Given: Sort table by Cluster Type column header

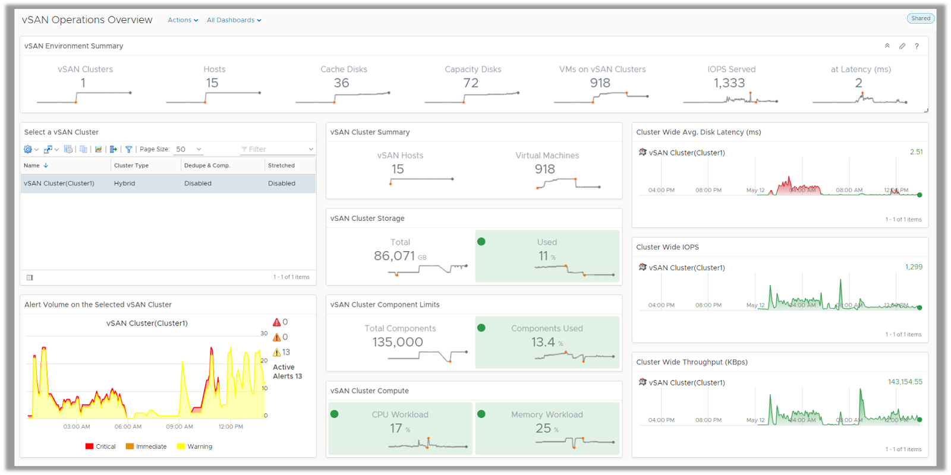Looking at the screenshot, I should coord(131,166).
